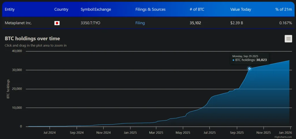Viewport: 296px width, 139px height.
Task: Click the 10,000 y-axis label
Action: coord(17,108)
